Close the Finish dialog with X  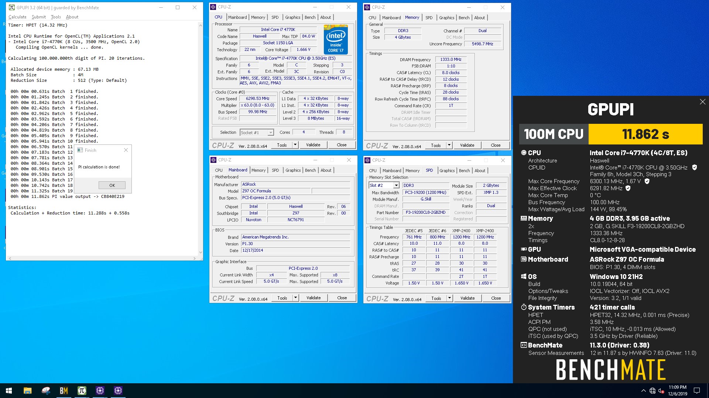click(x=126, y=150)
